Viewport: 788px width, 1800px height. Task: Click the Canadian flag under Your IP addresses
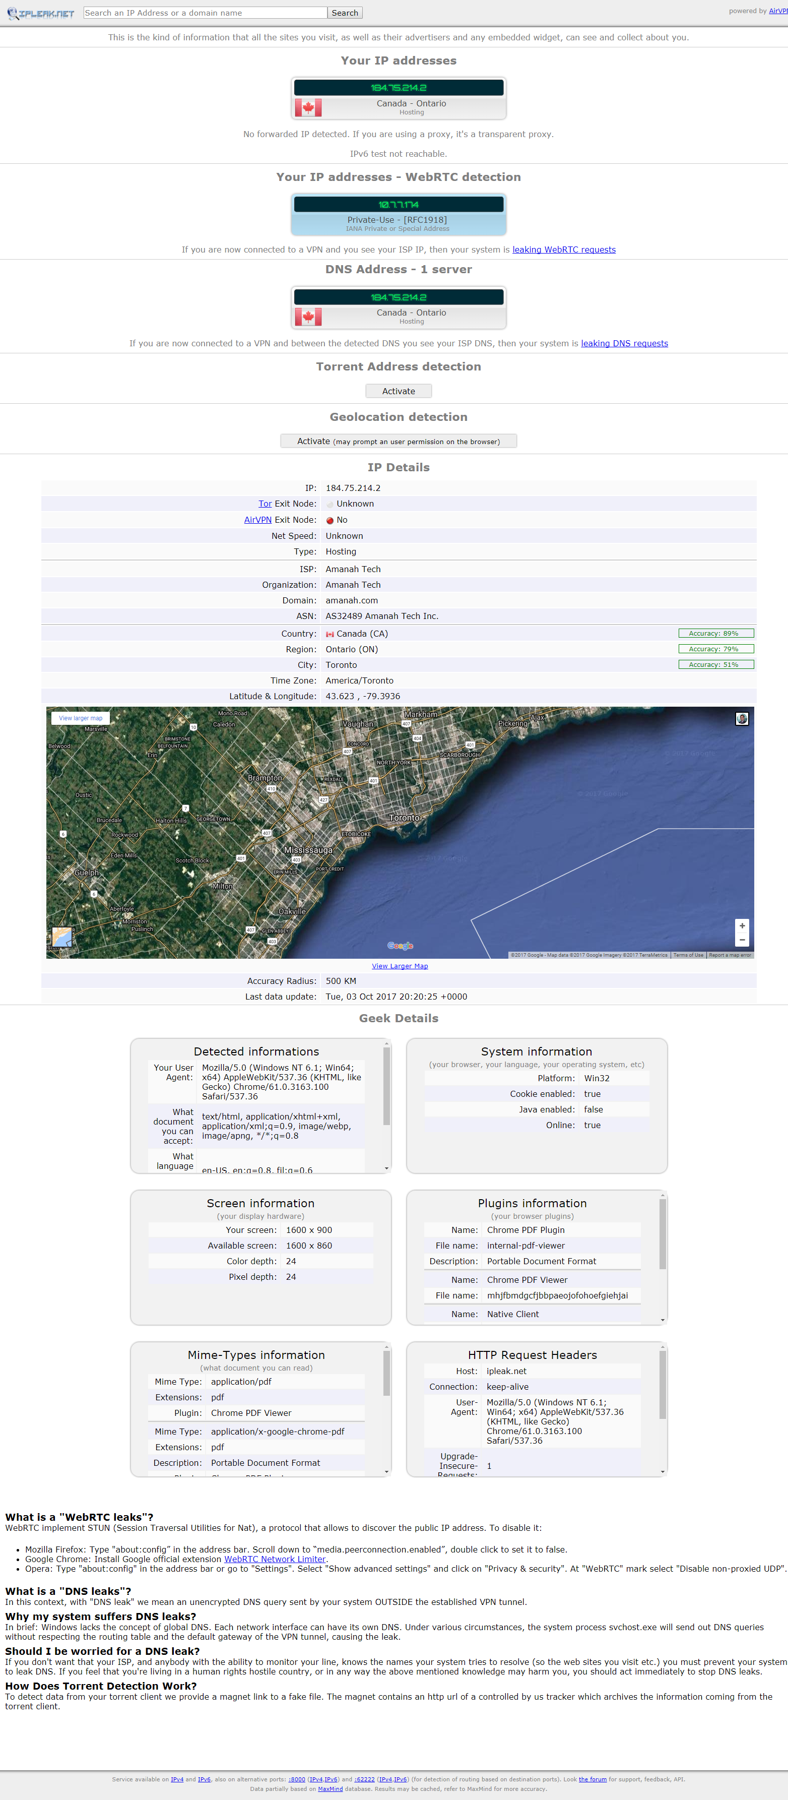[308, 107]
